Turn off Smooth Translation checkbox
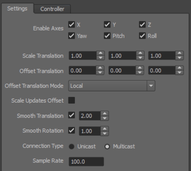This screenshot has width=191, height=171. click(x=71, y=116)
